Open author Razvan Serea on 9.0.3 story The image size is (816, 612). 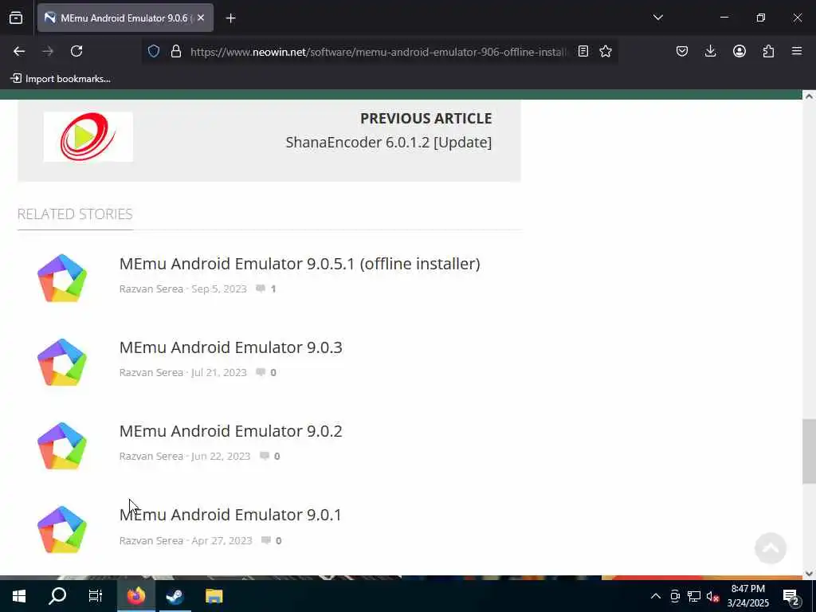(x=151, y=373)
